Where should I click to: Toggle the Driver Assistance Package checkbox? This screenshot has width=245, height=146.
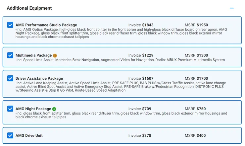10,79
